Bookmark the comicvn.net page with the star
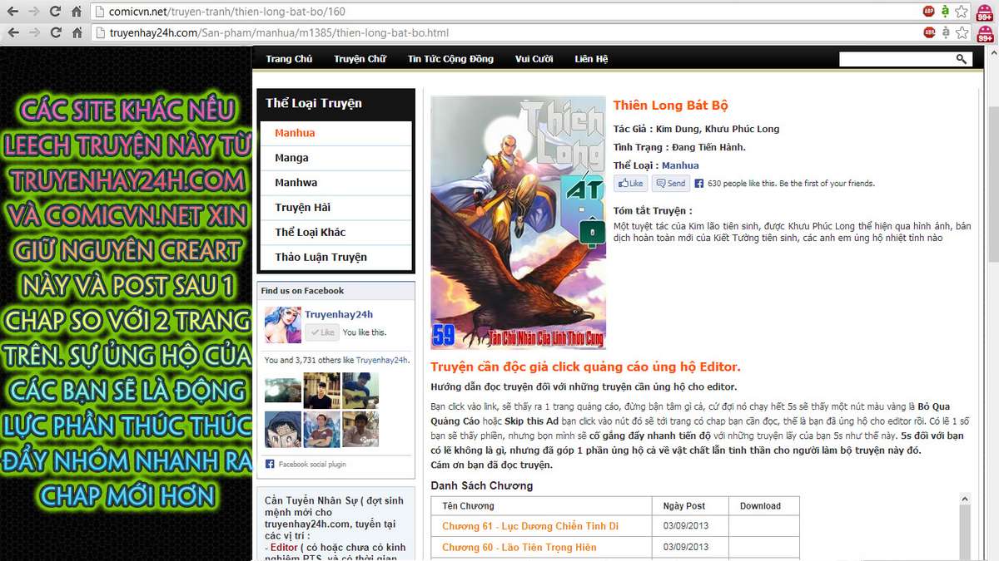Image resolution: width=999 pixels, height=561 pixels. point(962,12)
